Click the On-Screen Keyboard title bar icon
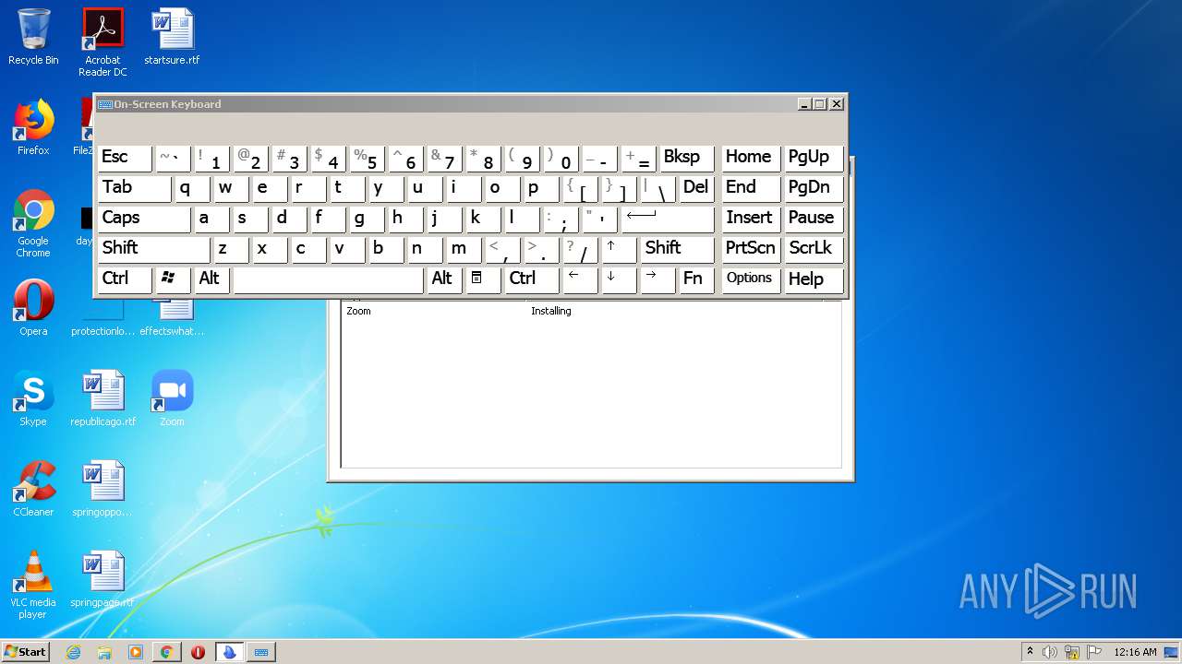Image resolution: width=1182 pixels, height=664 pixels. click(105, 104)
